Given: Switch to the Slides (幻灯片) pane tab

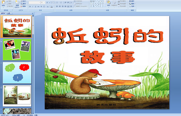Looking at the screenshot, I should click(x=3, y=13).
